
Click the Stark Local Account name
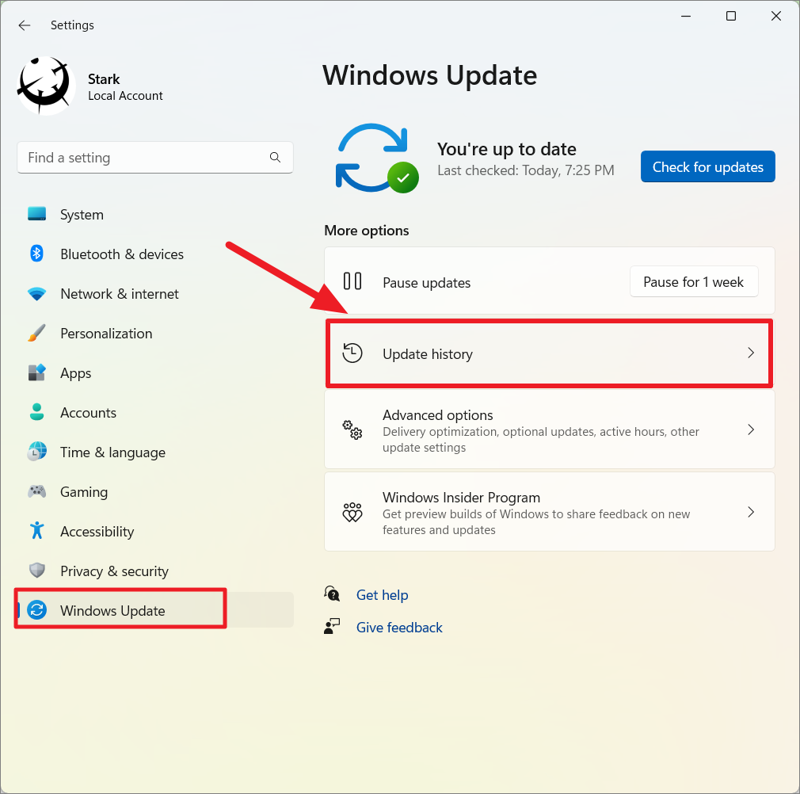125,86
